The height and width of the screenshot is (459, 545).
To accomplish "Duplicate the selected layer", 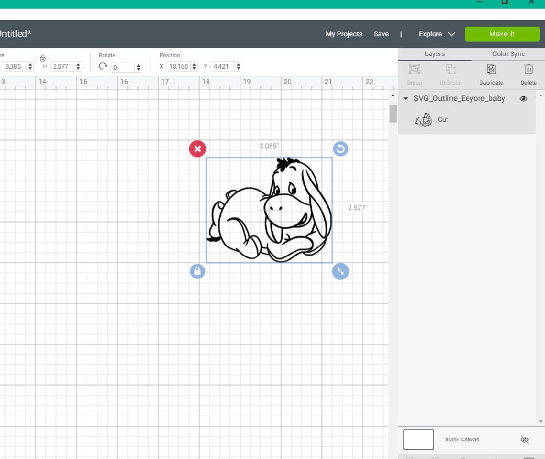I will (491, 75).
